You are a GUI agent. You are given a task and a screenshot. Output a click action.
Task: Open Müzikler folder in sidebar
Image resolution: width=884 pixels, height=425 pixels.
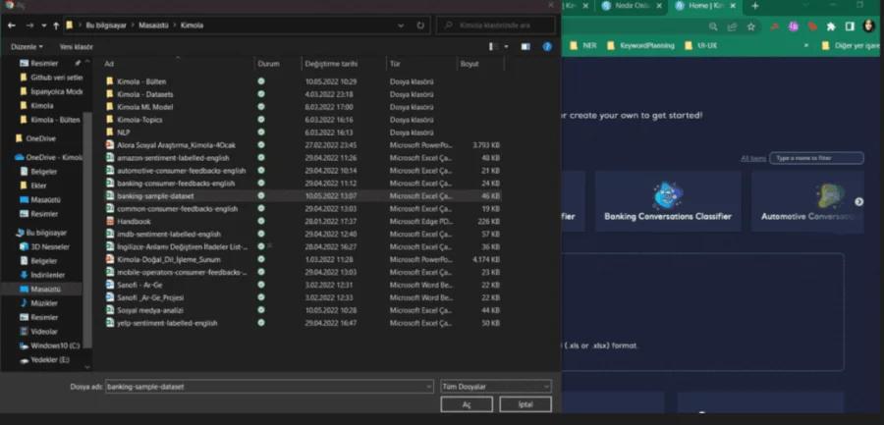point(44,302)
